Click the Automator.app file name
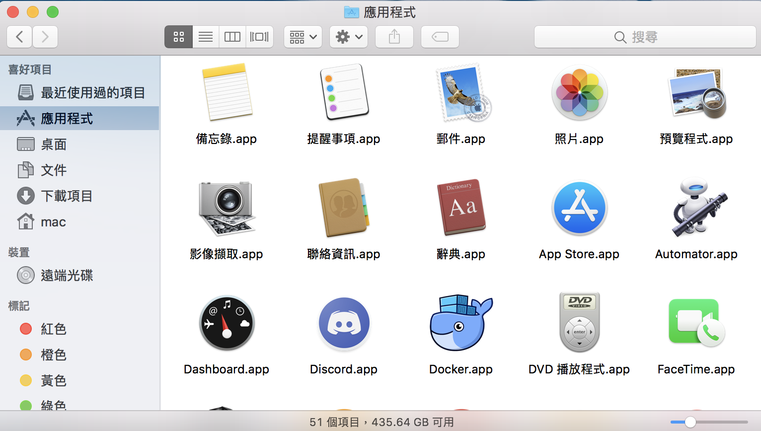This screenshot has width=761, height=431. pyautogui.click(x=696, y=254)
